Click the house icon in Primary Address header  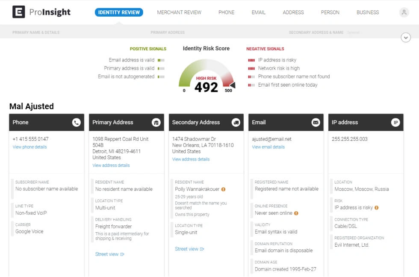point(156,122)
